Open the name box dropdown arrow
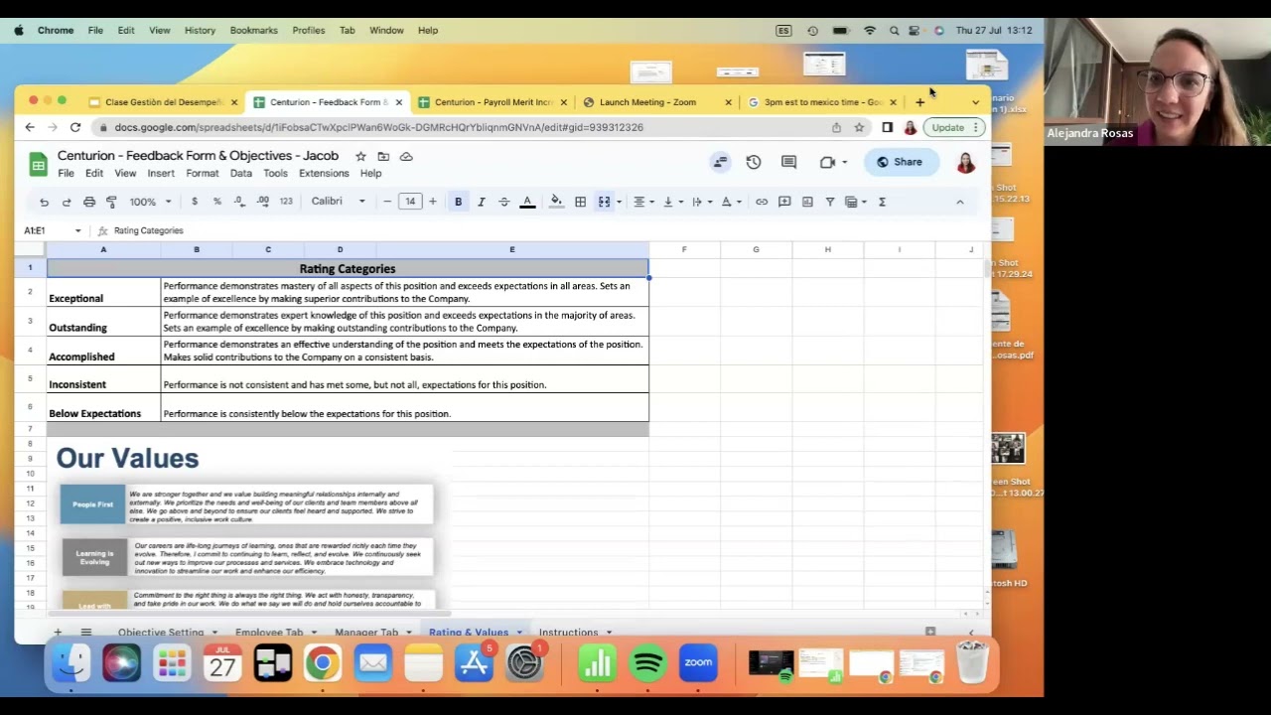 click(77, 230)
